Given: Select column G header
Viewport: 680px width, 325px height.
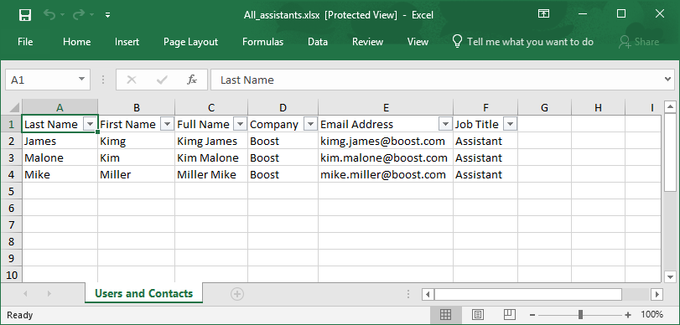Looking at the screenshot, I should pyautogui.click(x=544, y=107).
